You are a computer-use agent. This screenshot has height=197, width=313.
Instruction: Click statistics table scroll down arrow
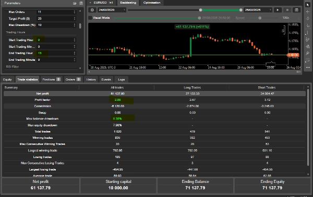click(308, 175)
